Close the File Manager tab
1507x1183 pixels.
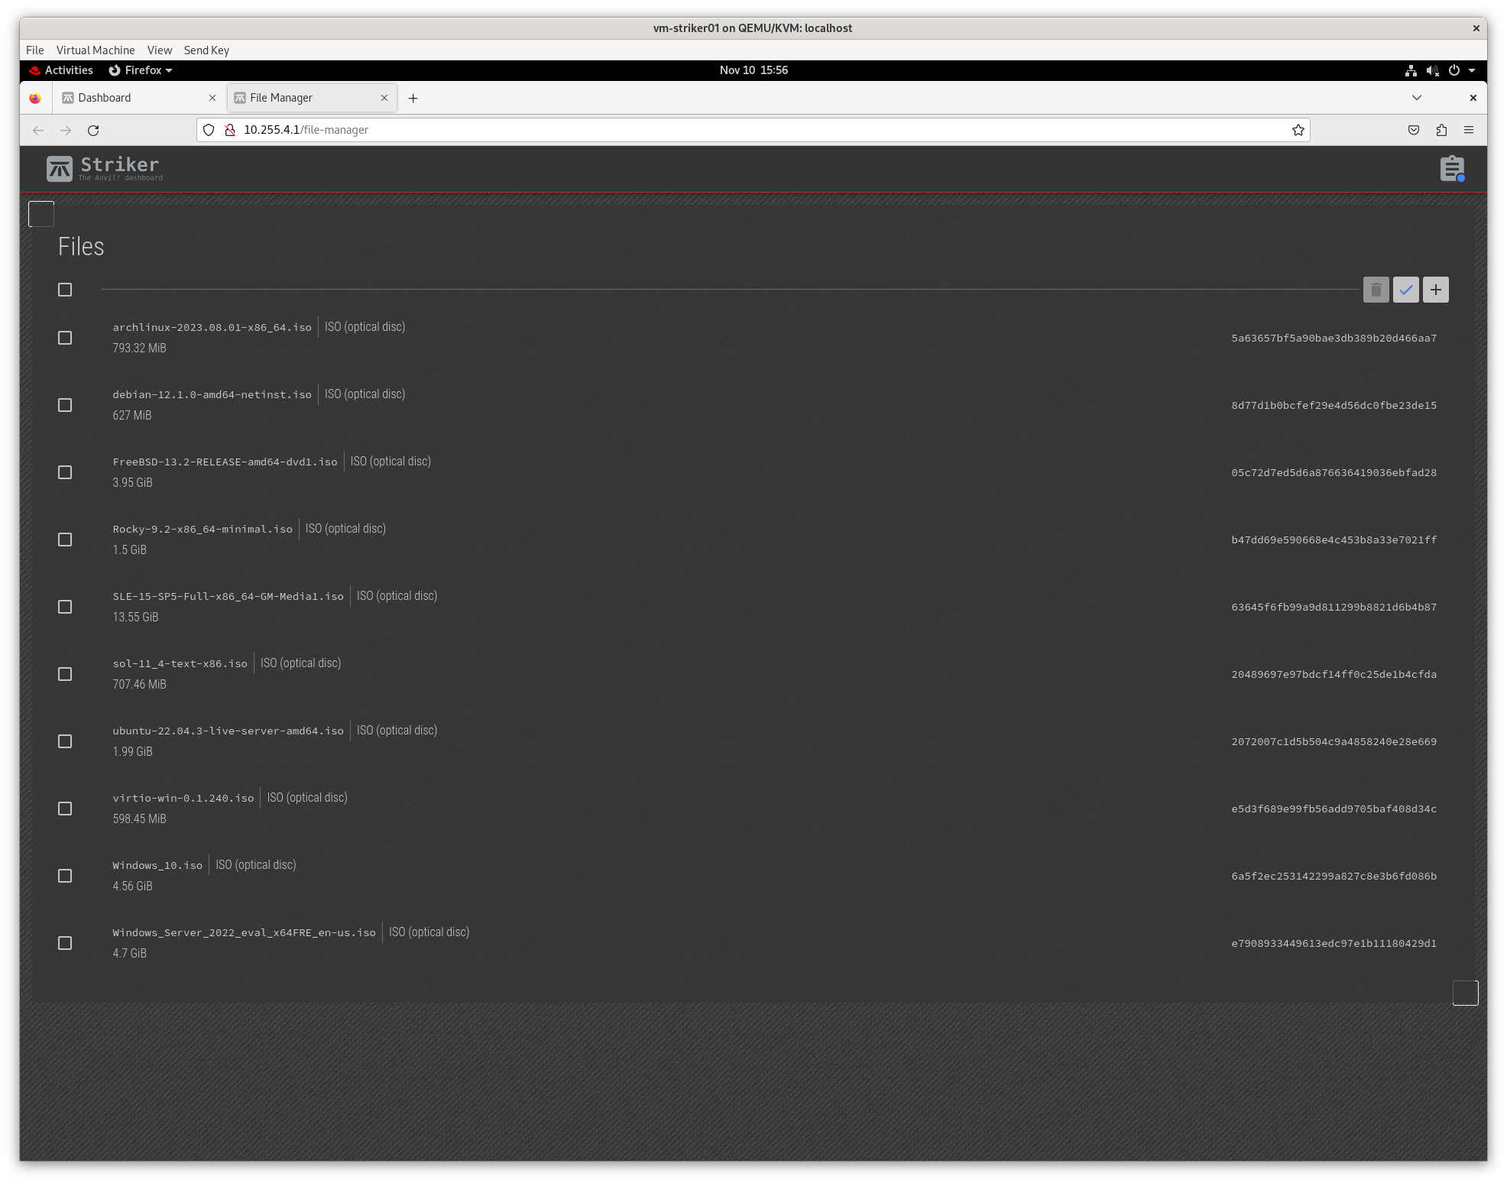click(384, 98)
